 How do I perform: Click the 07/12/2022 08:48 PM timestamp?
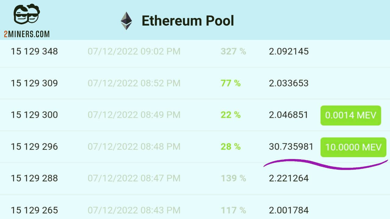tap(134, 147)
